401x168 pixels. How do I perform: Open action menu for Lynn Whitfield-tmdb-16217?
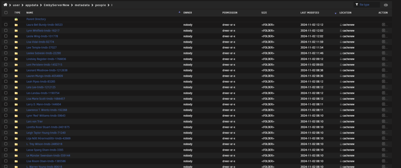pos(384,30)
